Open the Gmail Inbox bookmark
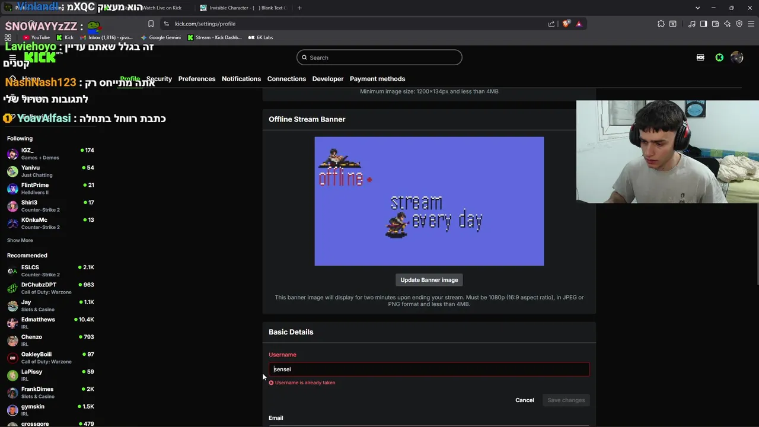 pos(106,37)
